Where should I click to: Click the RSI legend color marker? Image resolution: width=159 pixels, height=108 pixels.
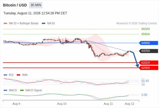coord(5,75)
